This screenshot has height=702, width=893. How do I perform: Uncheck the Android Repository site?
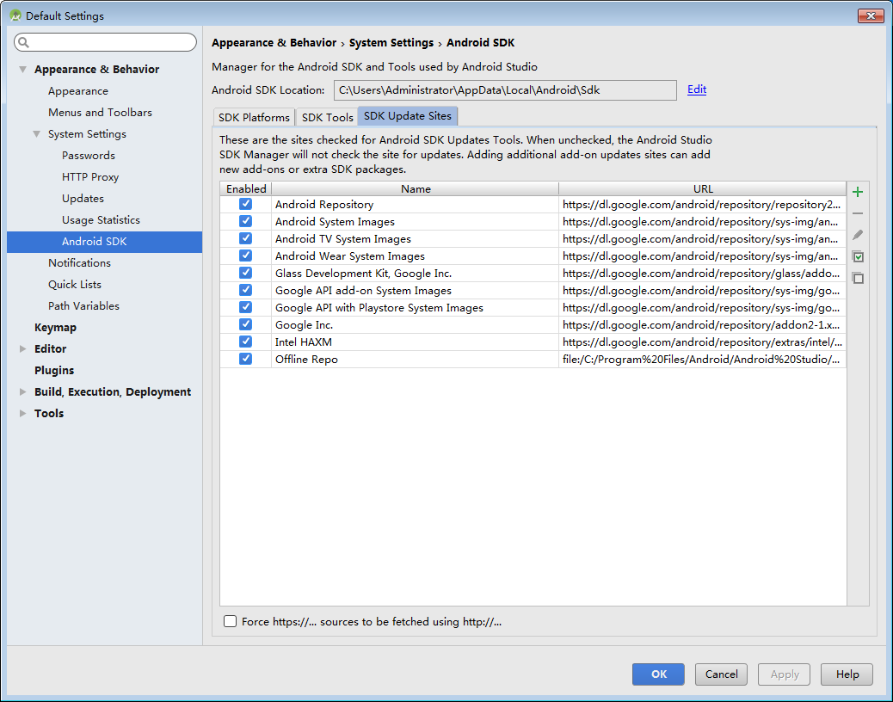tap(245, 204)
